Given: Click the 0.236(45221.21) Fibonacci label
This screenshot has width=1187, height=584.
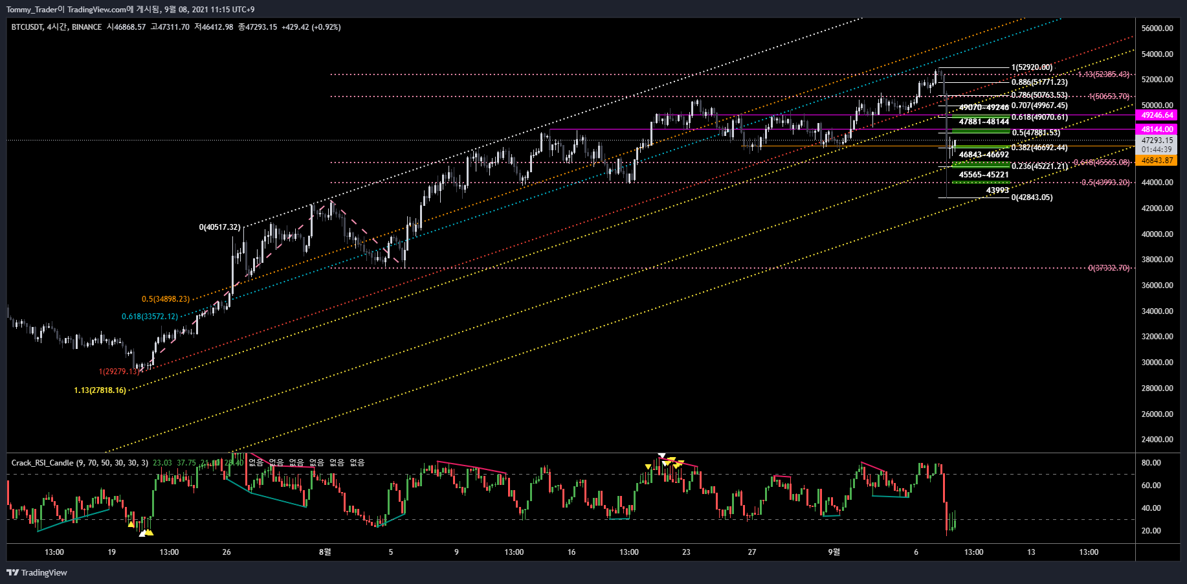Looking at the screenshot, I should (1039, 166).
